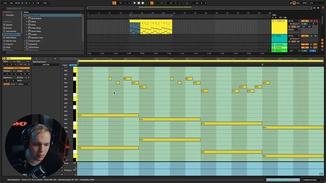326x183 pixels.
Task: Open Favorites in browser collections
Action: tap(10, 15)
